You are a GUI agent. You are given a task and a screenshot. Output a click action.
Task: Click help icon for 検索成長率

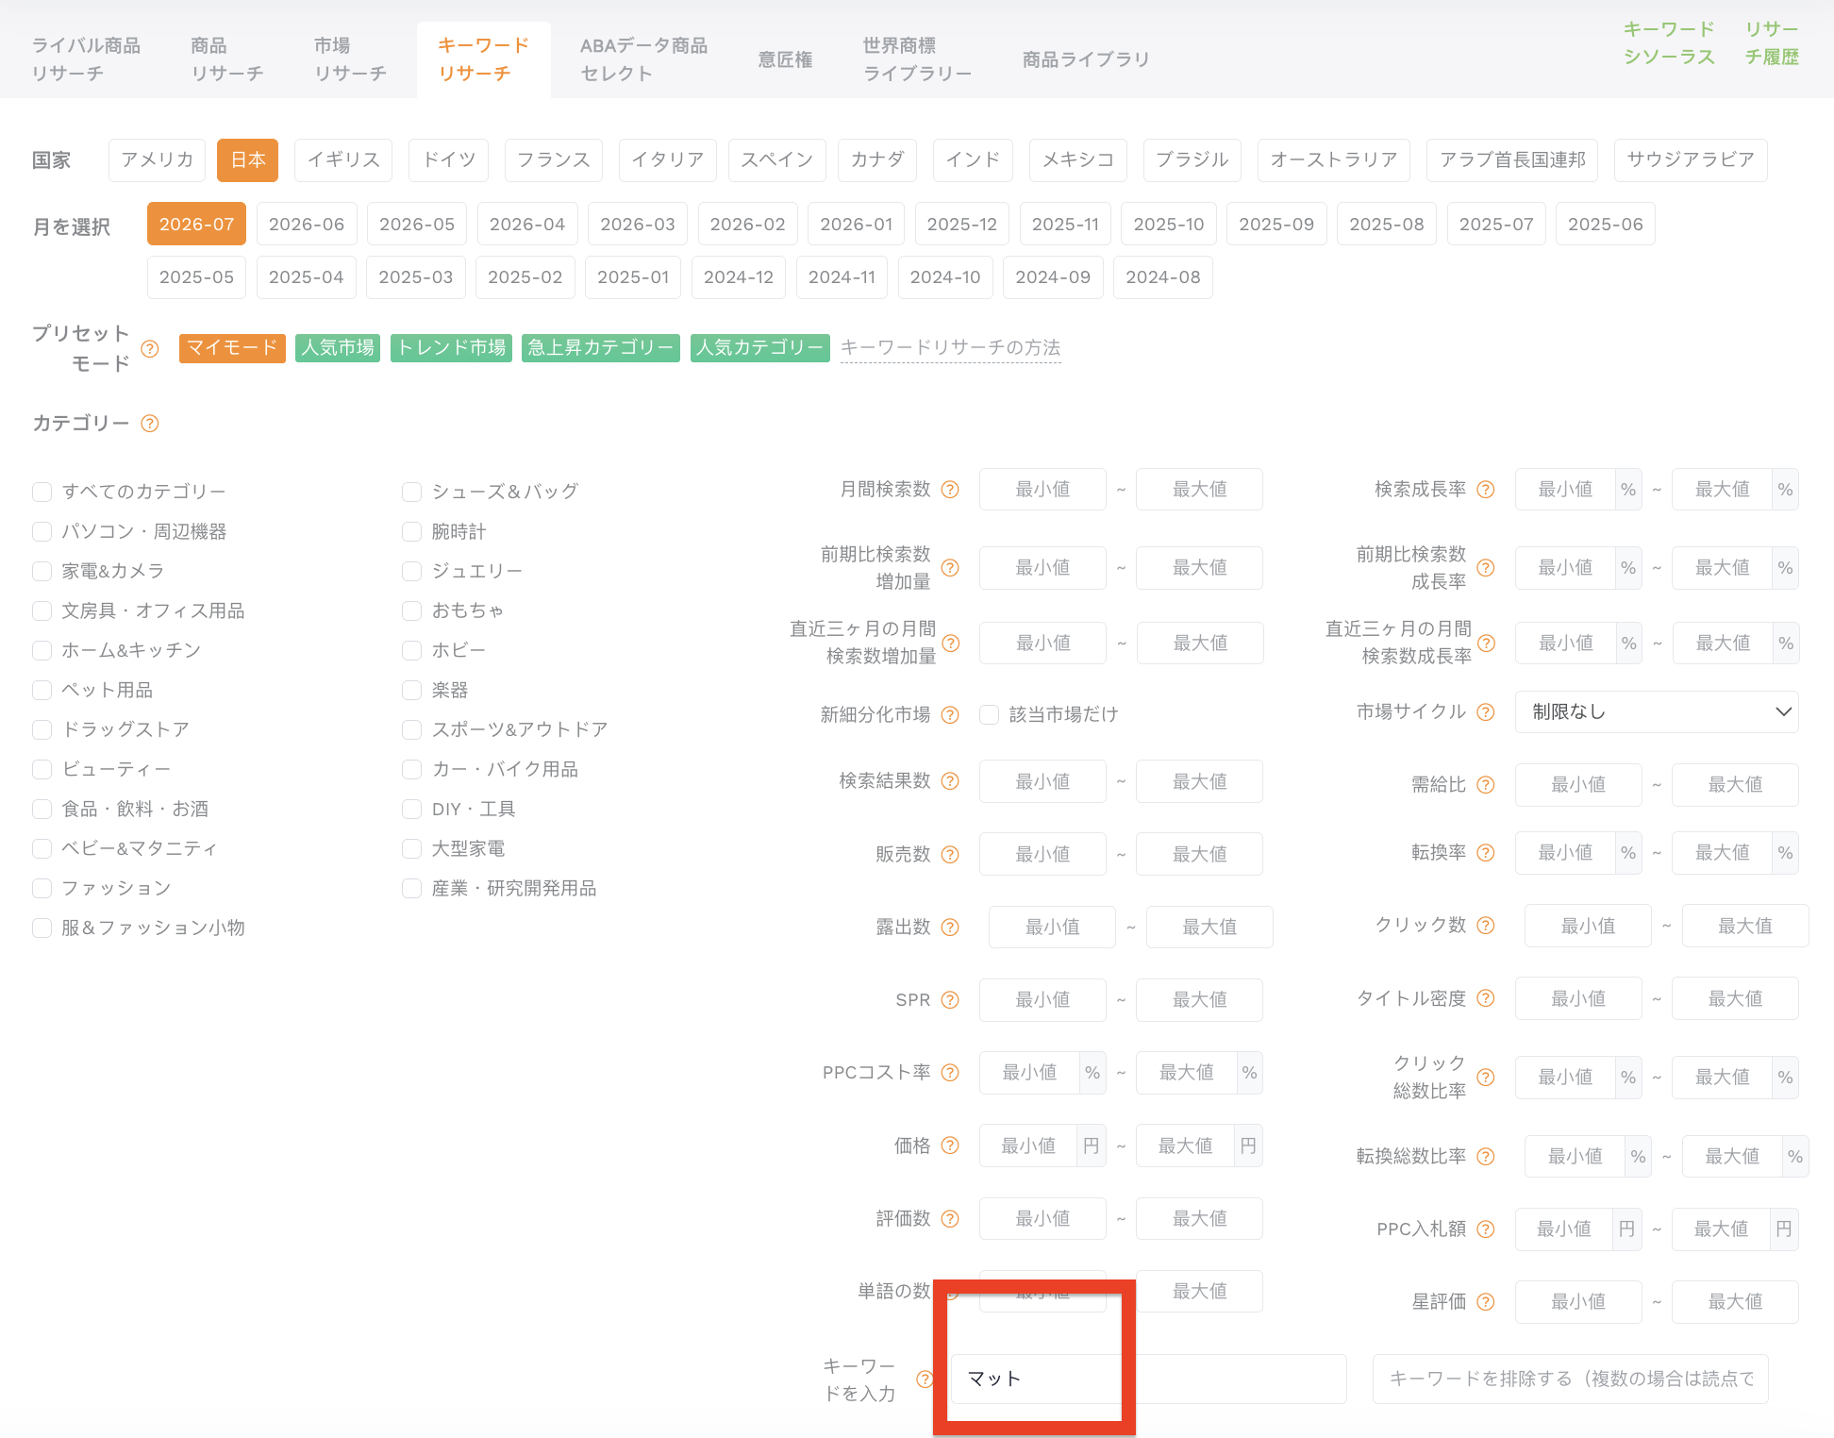(x=1485, y=490)
